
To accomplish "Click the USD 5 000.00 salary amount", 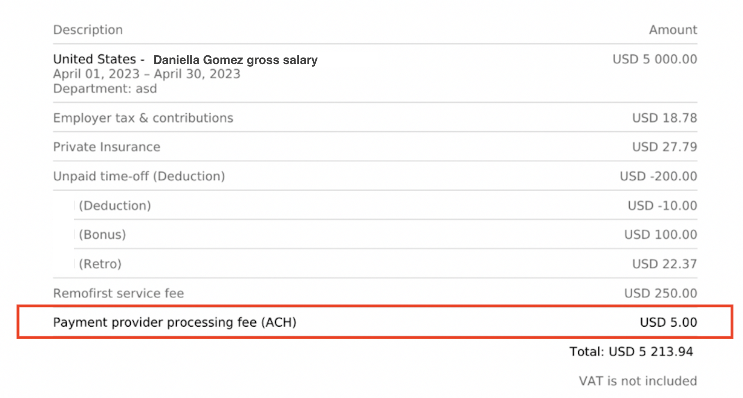I will click(654, 59).
